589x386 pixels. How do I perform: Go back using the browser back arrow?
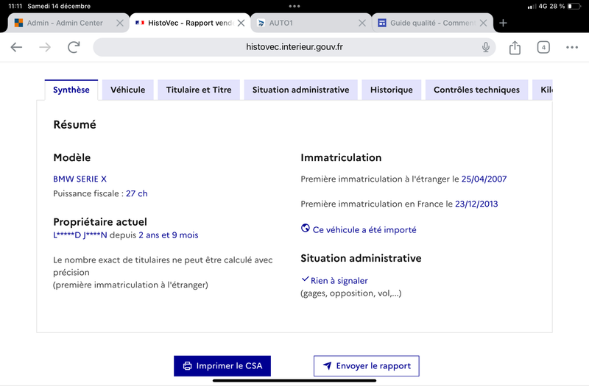click(x=16, y=47)
